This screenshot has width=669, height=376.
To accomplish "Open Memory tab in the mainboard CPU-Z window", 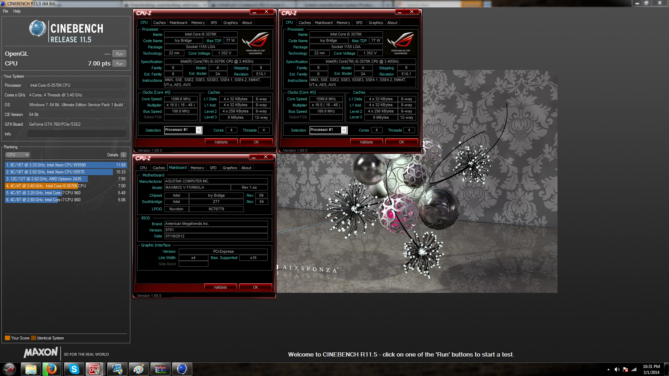I will [197, 168].
